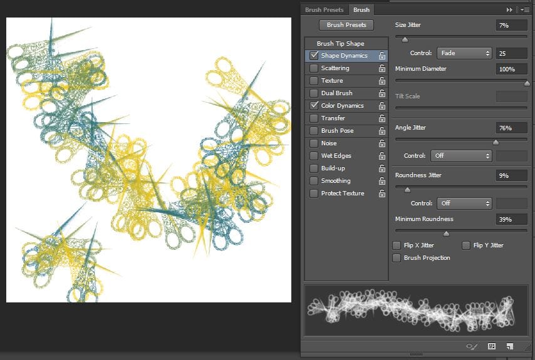Click the lock icon beside Transfer
The width and height of the screenshot is (535, 360).
point(382,118)
